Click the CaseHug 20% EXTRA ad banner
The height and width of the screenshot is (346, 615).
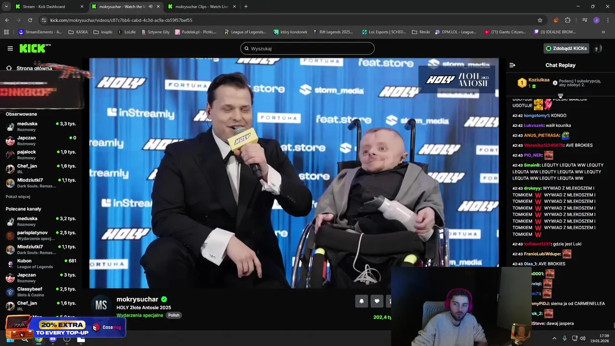(65, 328)
